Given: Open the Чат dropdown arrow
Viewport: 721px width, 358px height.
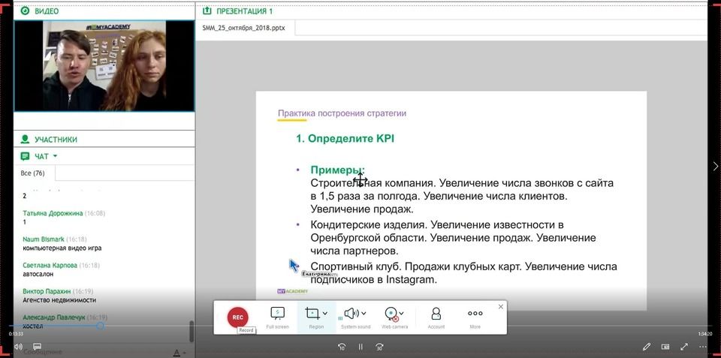Looking at the screenshot, I should click(x=55, y=156).
